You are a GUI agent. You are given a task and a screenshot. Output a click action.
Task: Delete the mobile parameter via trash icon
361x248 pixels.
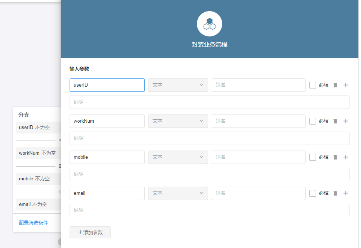click(x=335, y=157)
